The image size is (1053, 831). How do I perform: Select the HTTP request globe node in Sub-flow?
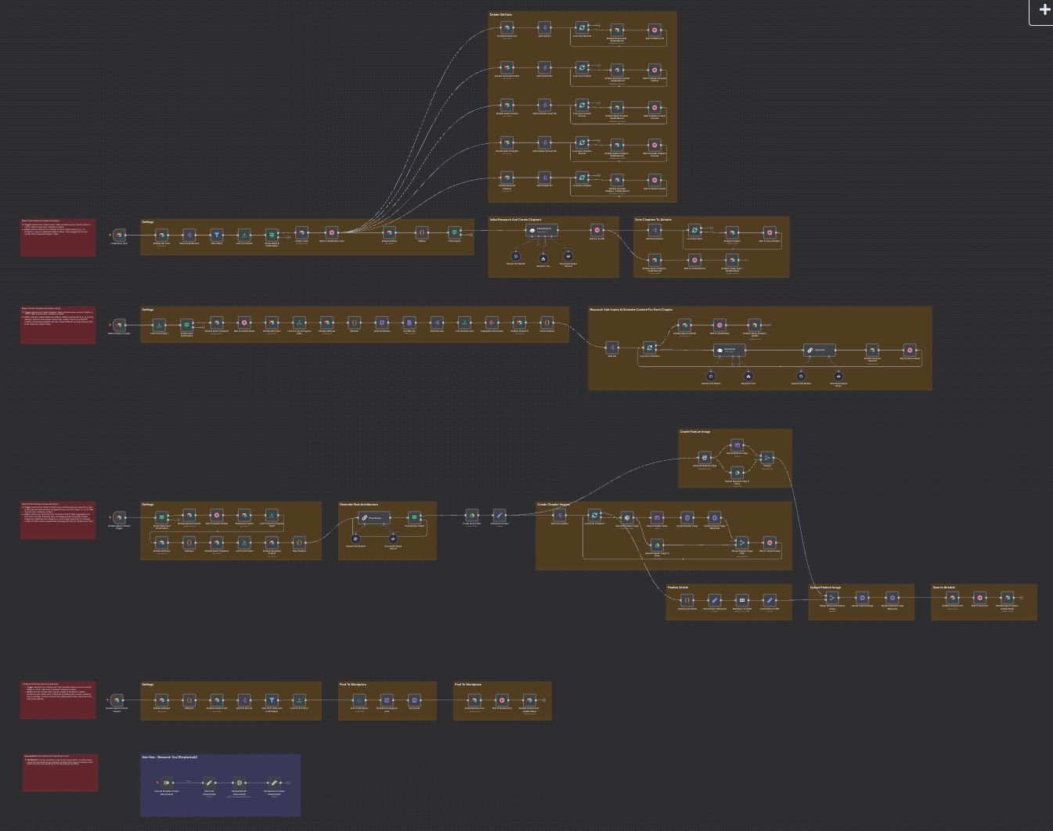239,782
